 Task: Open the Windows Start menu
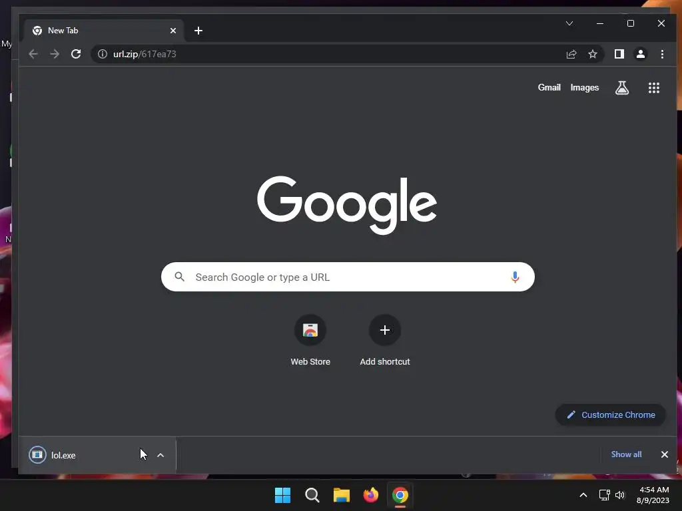282,495
